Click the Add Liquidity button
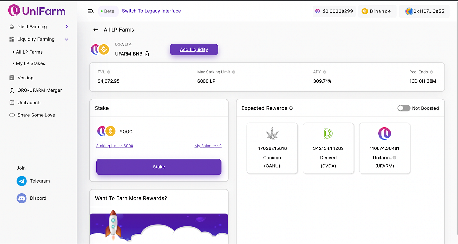This screenshot has width=458, height=244. coord(194,49)
